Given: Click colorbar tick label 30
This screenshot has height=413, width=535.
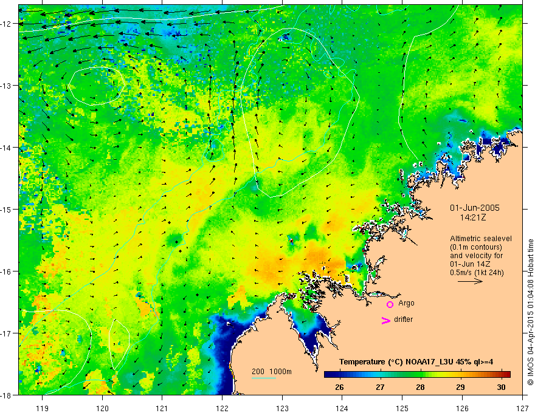Looking at the screenshot, I should [x=501, y=387].
